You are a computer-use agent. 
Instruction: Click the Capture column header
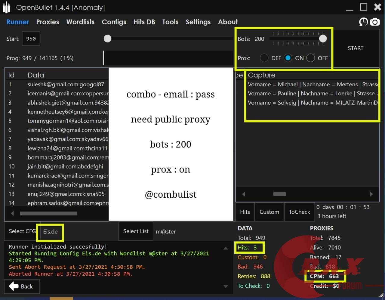(x=261, y=75)
